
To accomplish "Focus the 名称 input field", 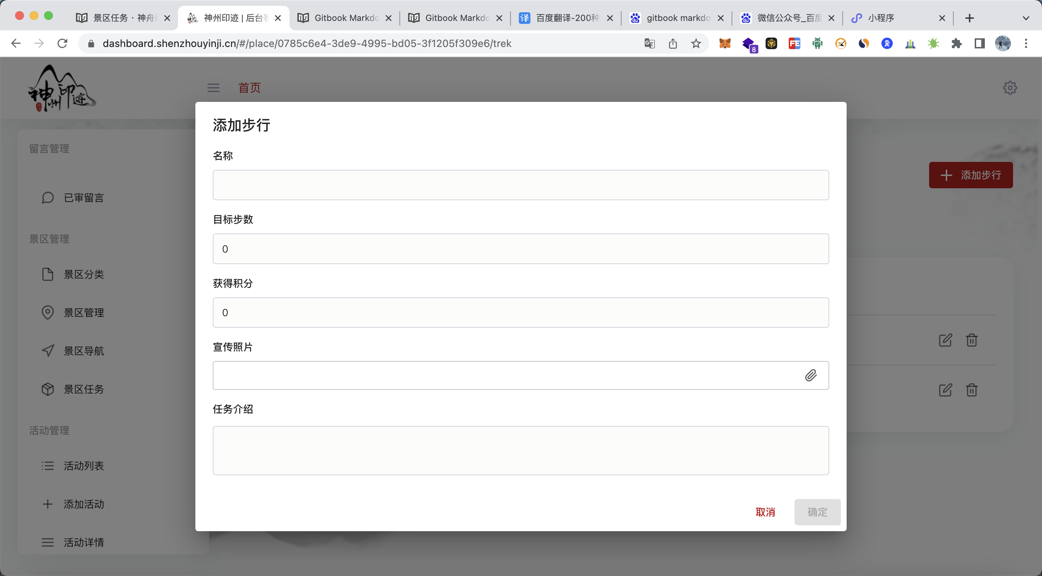I will (x=521, y=185).
